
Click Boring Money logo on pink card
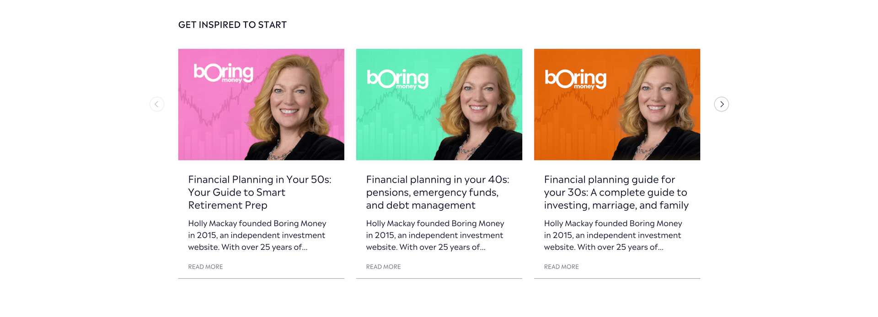224,73
